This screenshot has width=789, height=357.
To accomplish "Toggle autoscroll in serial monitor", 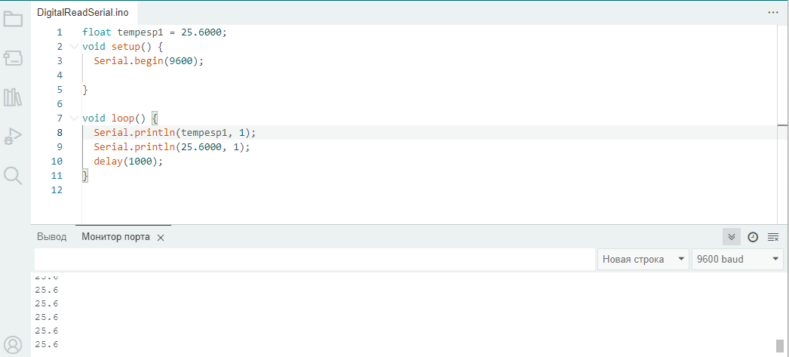I will tap(732, 237).
